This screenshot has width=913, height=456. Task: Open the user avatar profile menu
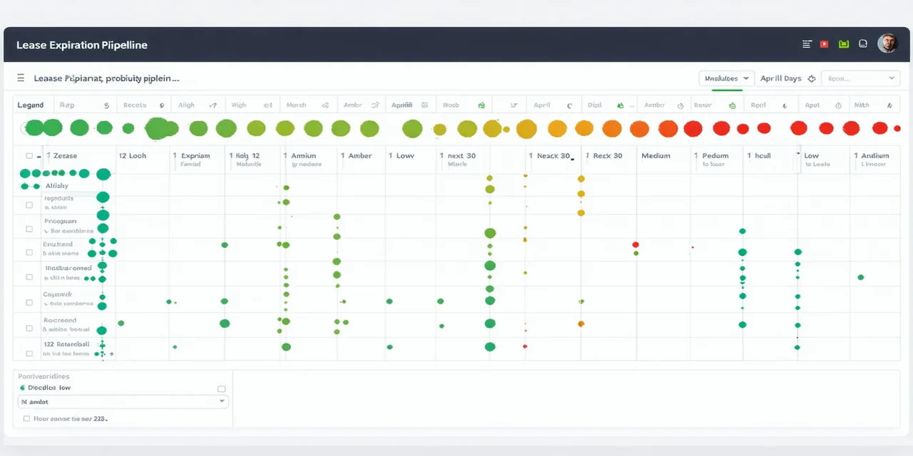pos(887,43)
